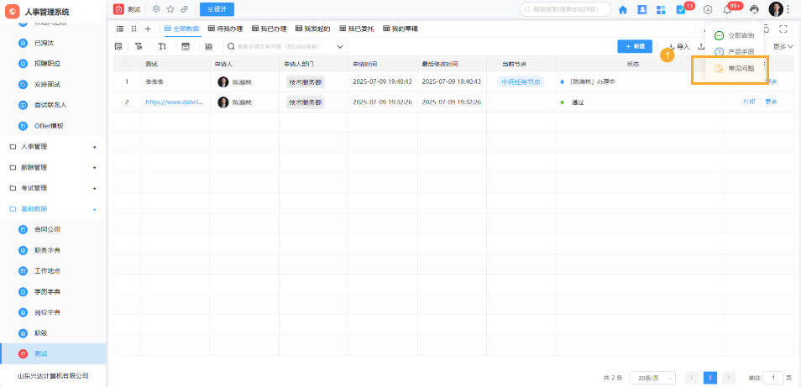Click the 新建 button
The height and width of the screenshot is (387, 801).
pyautogui.click(x=635, y=46)
